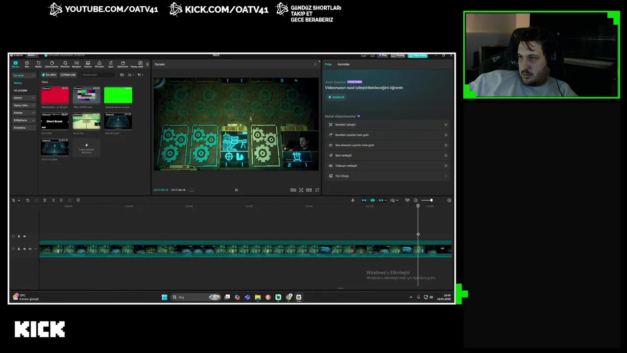The height and width of the screenshot is (353, 627).
Task: Switch media grid view layout
Action: 122,75
